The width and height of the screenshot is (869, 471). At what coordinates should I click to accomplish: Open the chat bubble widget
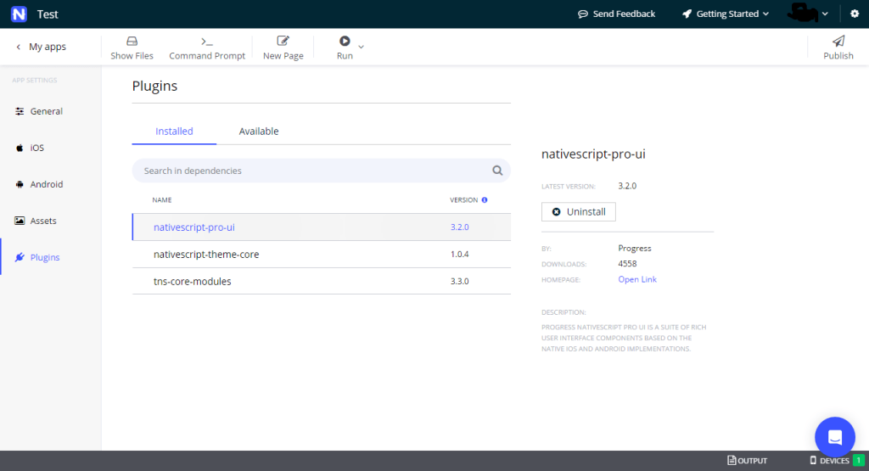point(835,437)
